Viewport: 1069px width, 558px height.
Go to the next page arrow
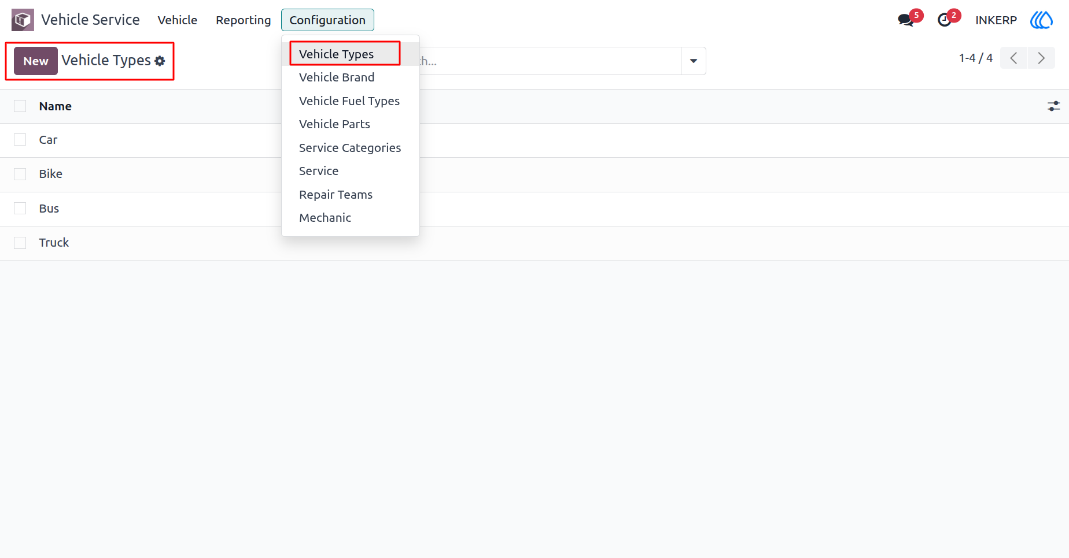pos(1041,58)
